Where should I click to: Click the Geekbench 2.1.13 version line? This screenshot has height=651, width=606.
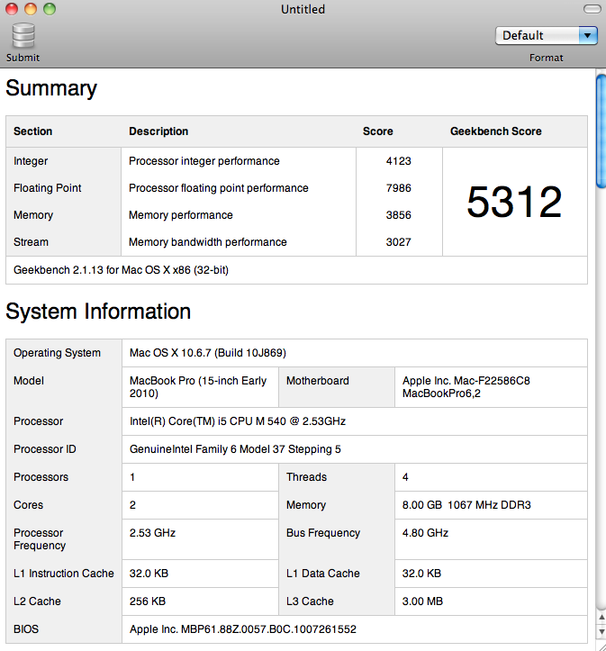click(122, 270)
